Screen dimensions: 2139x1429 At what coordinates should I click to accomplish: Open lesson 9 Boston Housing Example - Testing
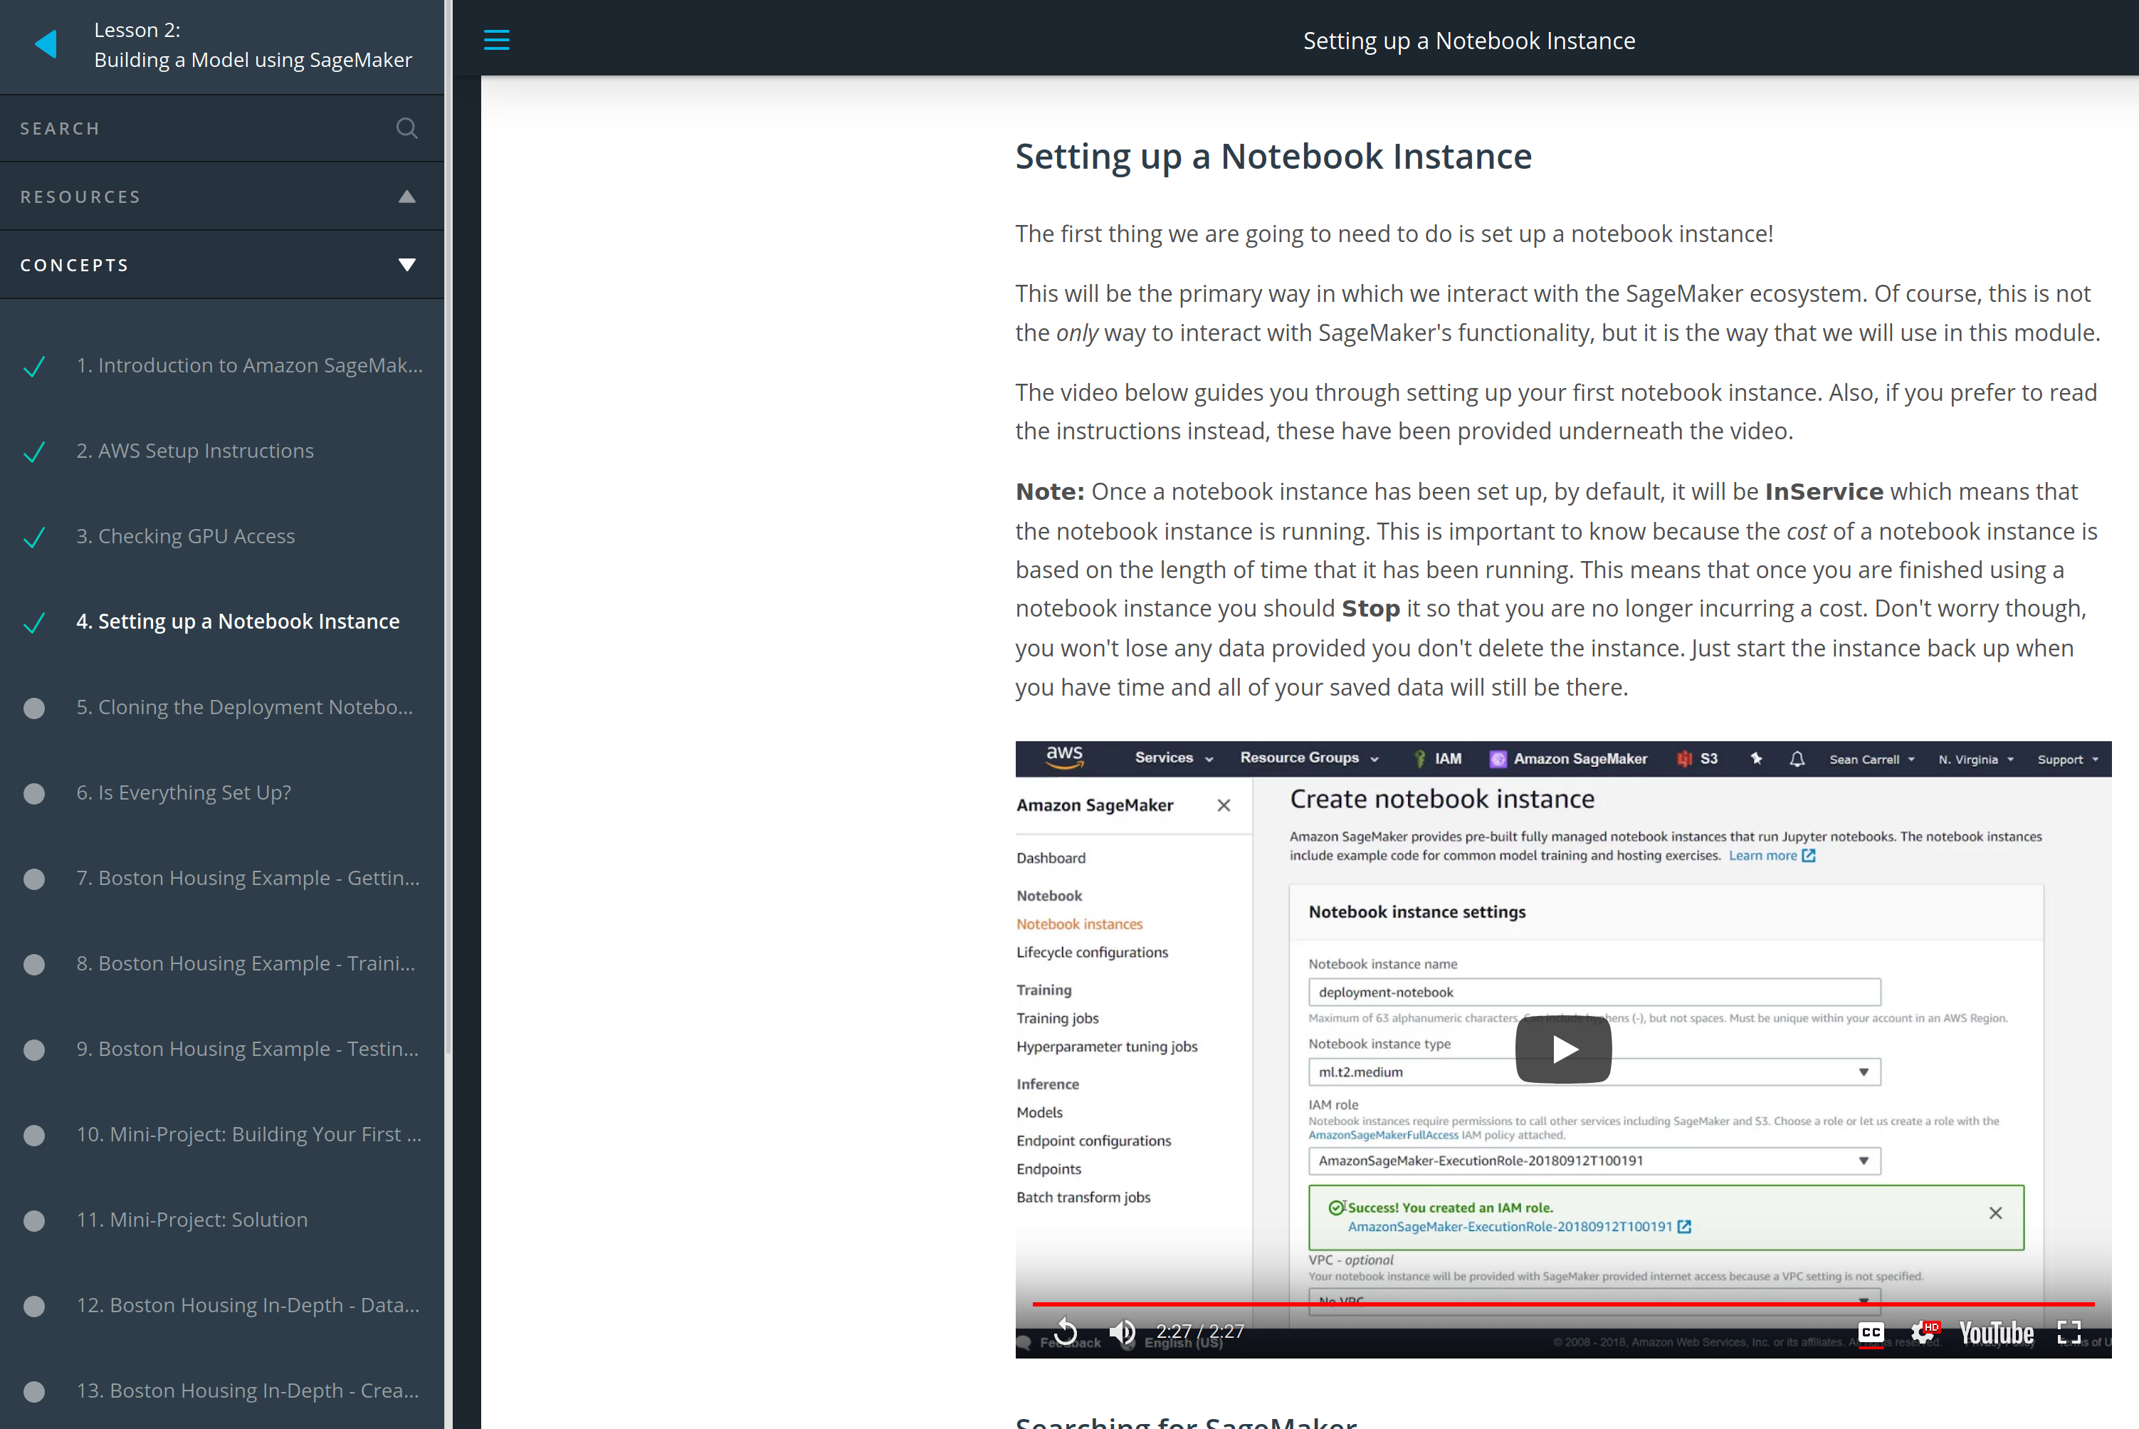pos(248,1049)
